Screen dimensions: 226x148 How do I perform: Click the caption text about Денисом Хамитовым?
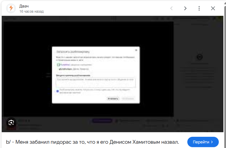click(x=92, y=142)
